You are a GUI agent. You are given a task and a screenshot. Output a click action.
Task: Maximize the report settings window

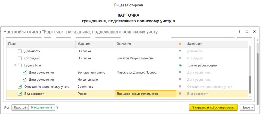[247, 32]
